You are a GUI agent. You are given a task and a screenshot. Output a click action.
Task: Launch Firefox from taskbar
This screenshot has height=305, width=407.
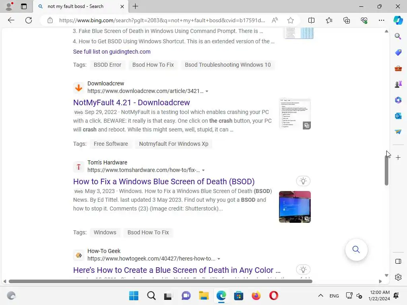(256, 295)
